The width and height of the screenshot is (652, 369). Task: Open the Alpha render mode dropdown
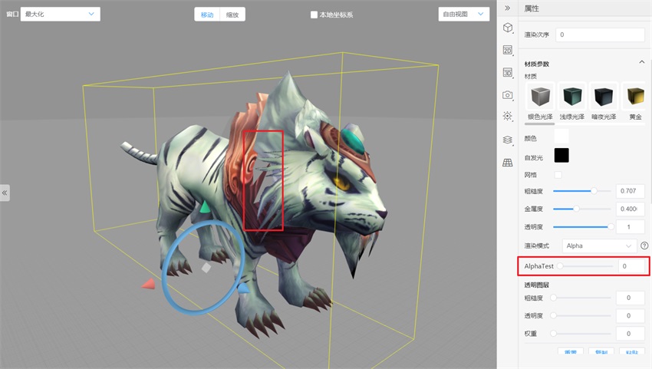(x=599, y=245)
